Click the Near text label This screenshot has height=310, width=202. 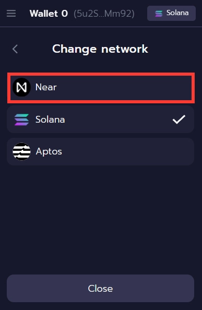pos(46,87)
